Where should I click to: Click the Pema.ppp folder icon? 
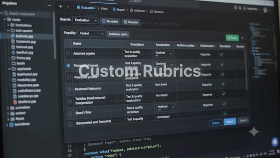(x=14, y=58)
